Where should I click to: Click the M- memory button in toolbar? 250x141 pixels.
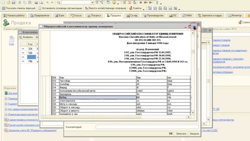[x=151, y=2]
